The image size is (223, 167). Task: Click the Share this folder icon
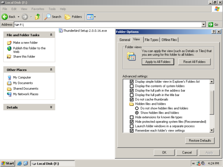pyautogui.click(x=9, y=56)
